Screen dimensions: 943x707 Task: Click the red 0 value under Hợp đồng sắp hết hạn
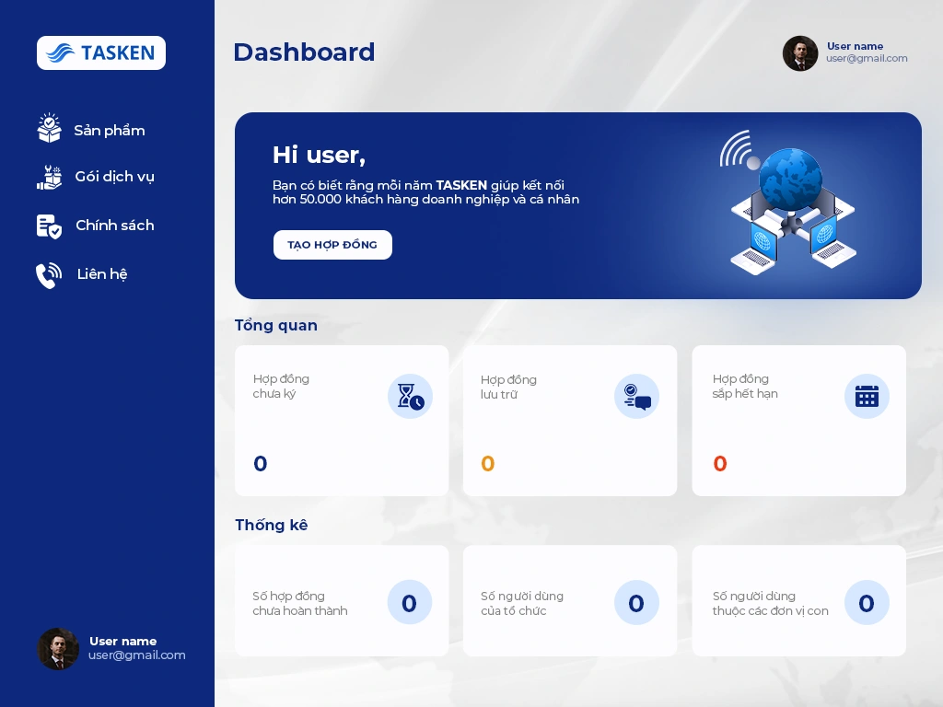pyautogui.click(x=720, y=464)
